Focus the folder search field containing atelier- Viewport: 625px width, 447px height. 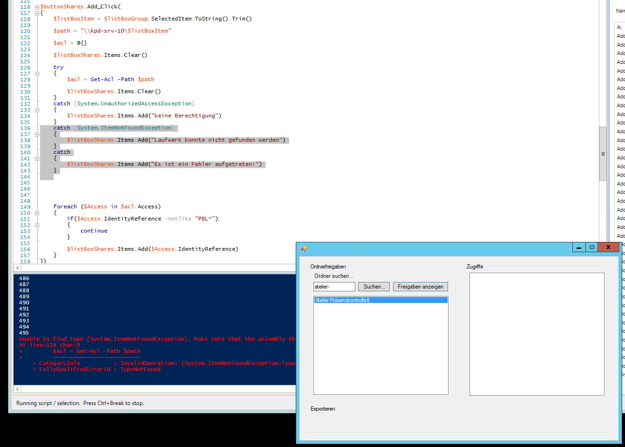click(x=334, y=287)
